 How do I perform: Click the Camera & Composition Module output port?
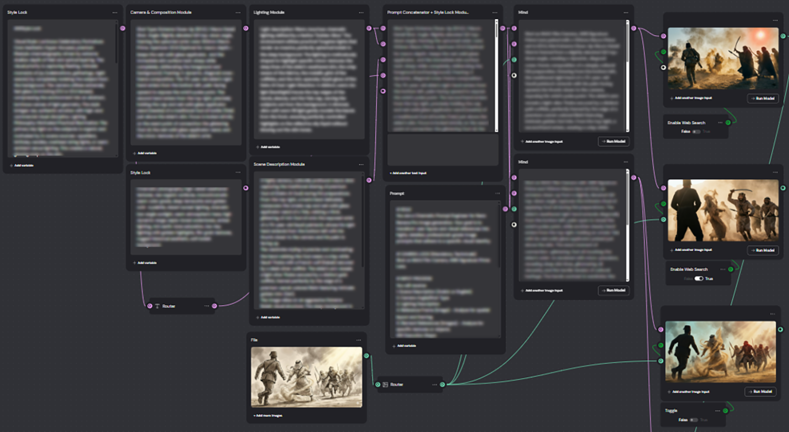click(x=246, y=28)
